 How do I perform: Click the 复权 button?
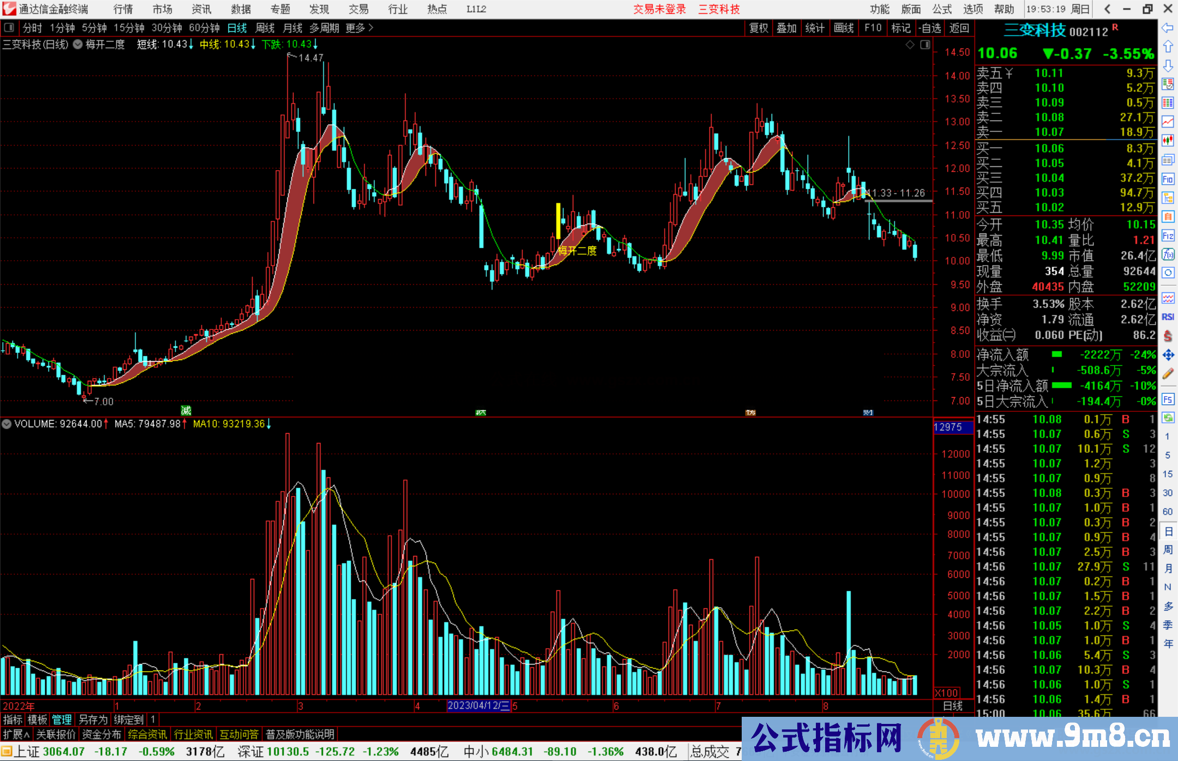click(x=759, y=28)
